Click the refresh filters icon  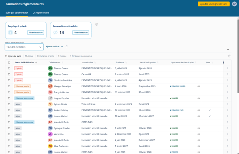click(67, 47)
